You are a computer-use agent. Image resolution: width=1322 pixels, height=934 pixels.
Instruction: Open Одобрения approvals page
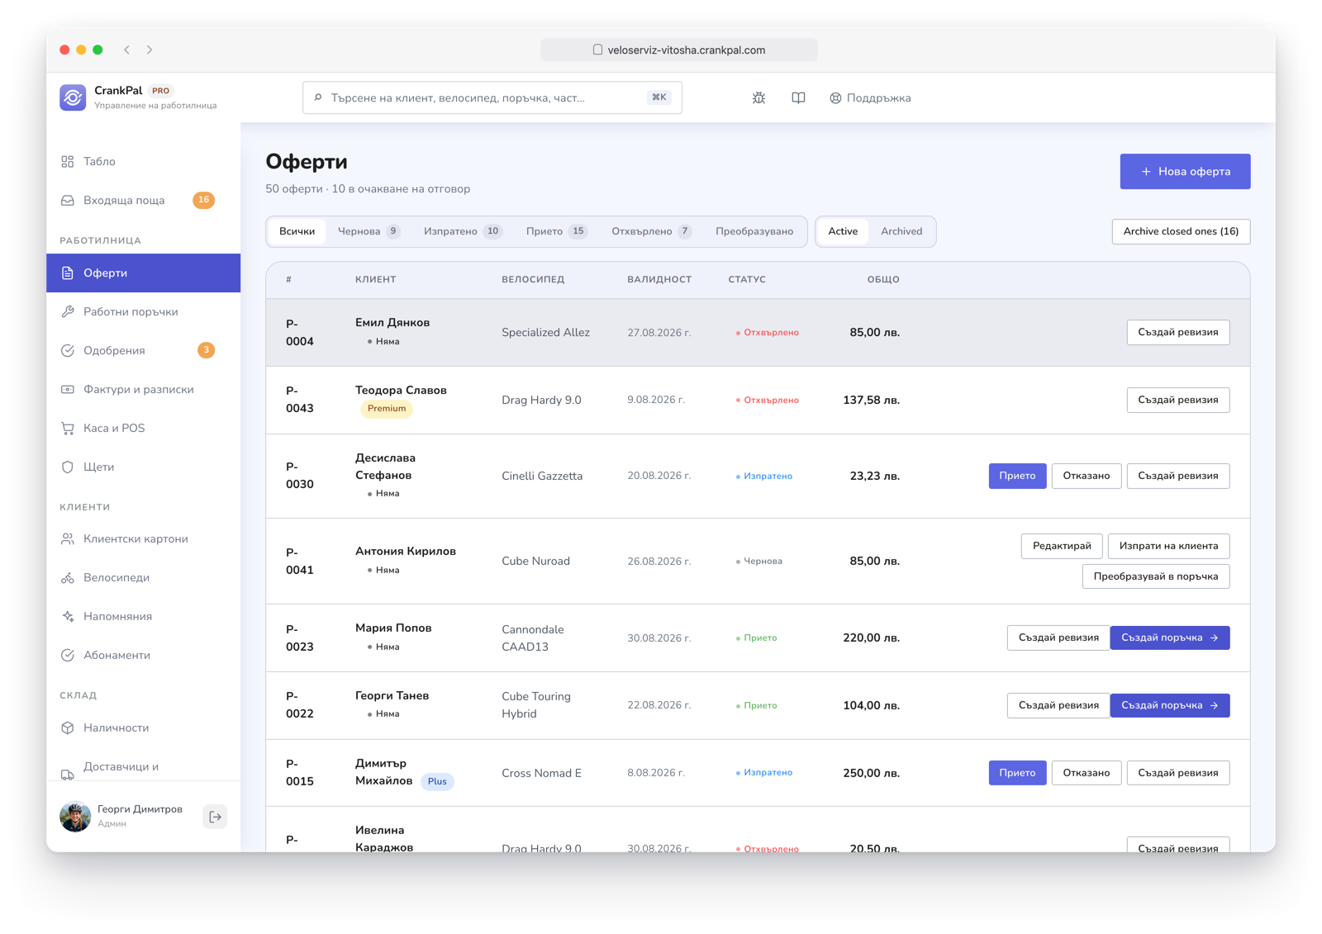[144, 351]
